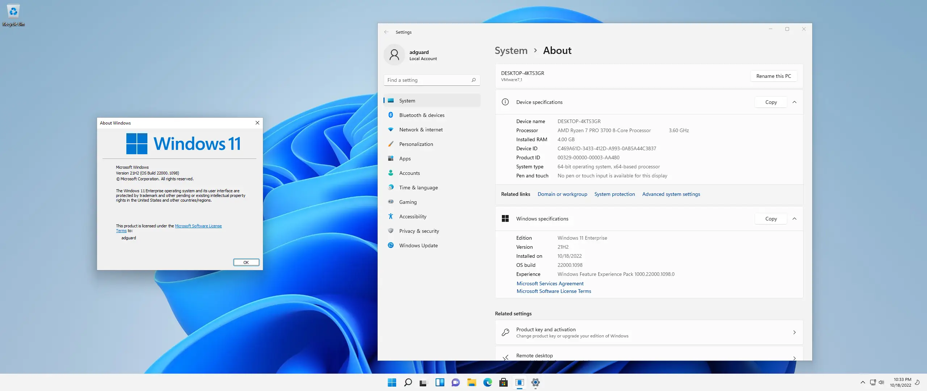Open Accounts via the person icon
Viewport: 927px width, 391px height.
[391, 173]
